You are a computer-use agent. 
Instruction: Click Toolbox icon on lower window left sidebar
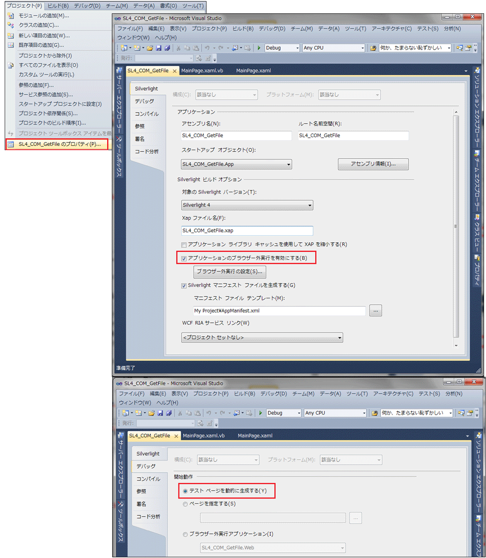121,504
